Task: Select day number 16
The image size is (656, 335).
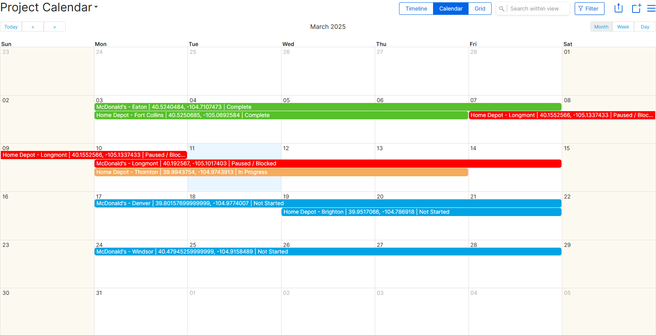Action: 5,197
